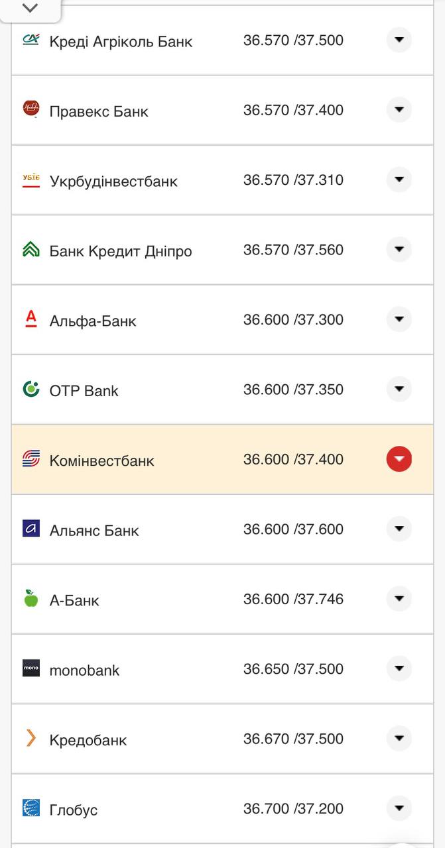Expand the Комінвестбанк rate details
The image size is (445, 848).
pyautogui.click(x=399, y=458)
